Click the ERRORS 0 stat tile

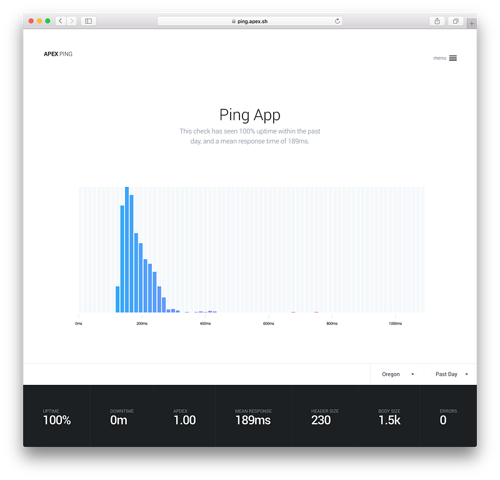(x=448, y=416)
